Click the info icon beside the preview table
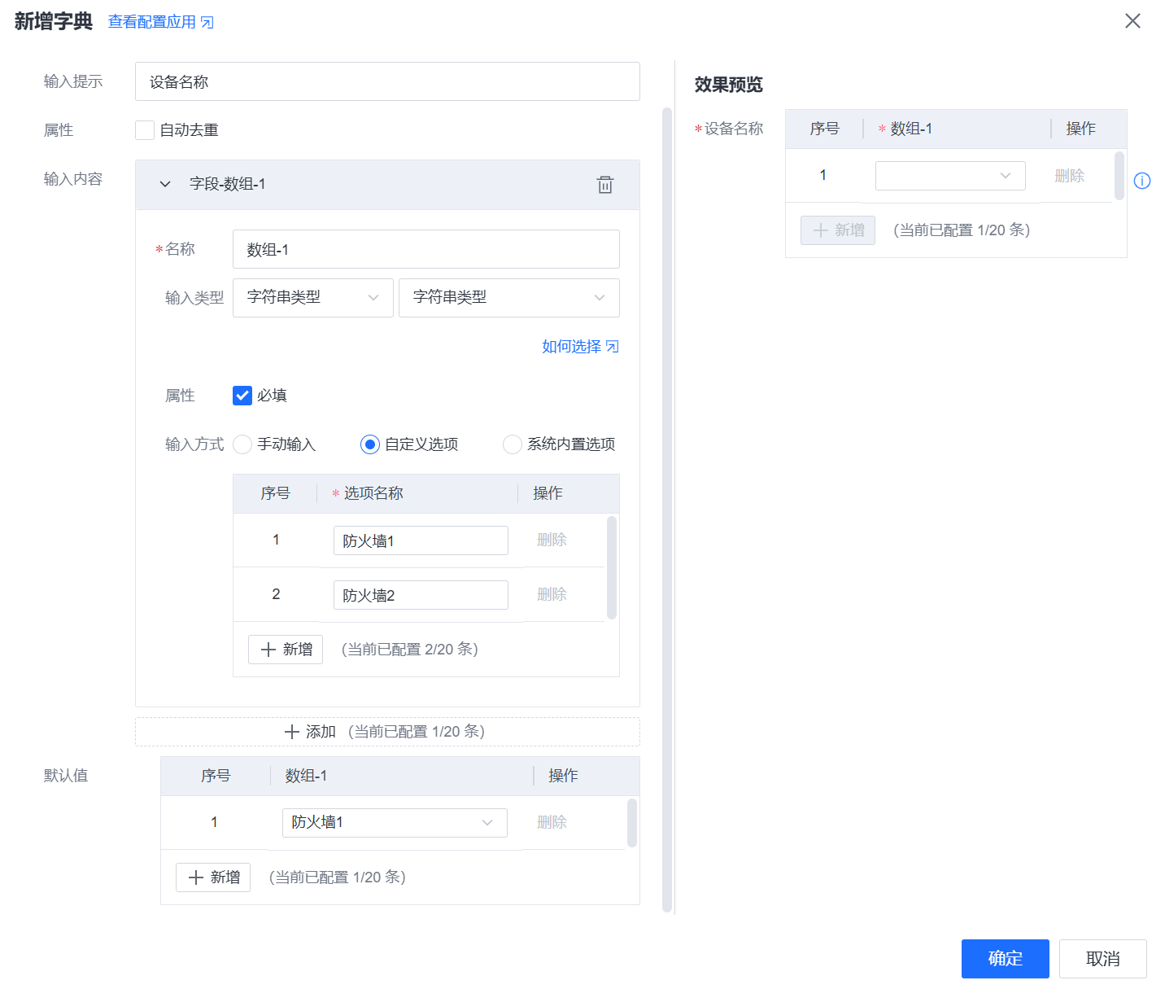This screenshot has height=989, width=1165. (x=1142, y=181)
